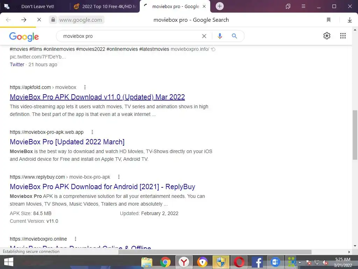Stop loading the page
Viewport: 358px width, 269px height.
pos(39,20)
